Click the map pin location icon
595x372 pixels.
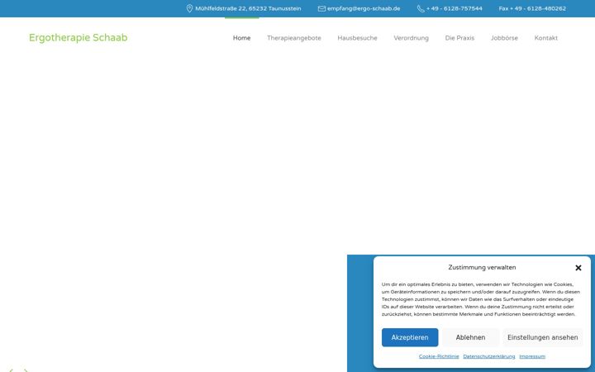189,8
